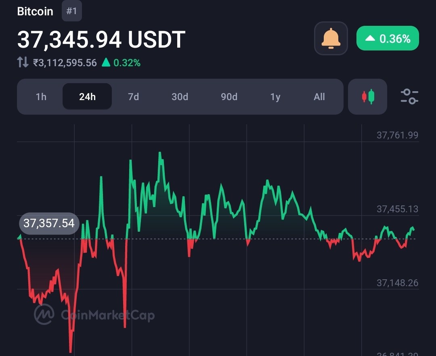Tap the green 0.36% change badge

point(388,39)
